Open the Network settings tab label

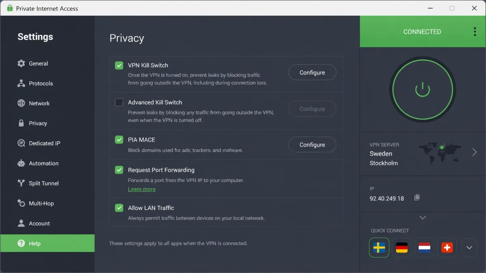coord(39,103)
